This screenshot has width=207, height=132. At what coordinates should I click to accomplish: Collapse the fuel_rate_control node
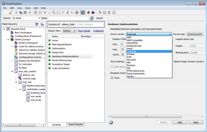(x=12, y=71)
